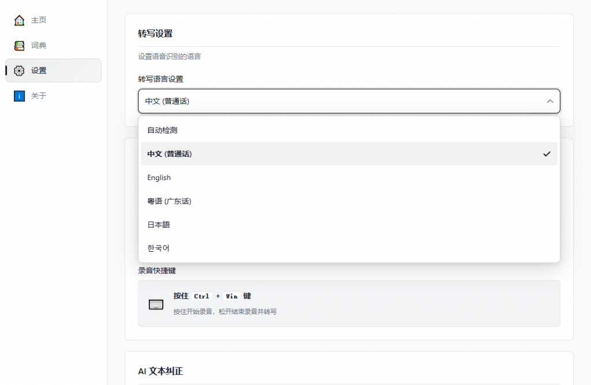
Task: Click the blue info icon for 关于
Action: 20,96
